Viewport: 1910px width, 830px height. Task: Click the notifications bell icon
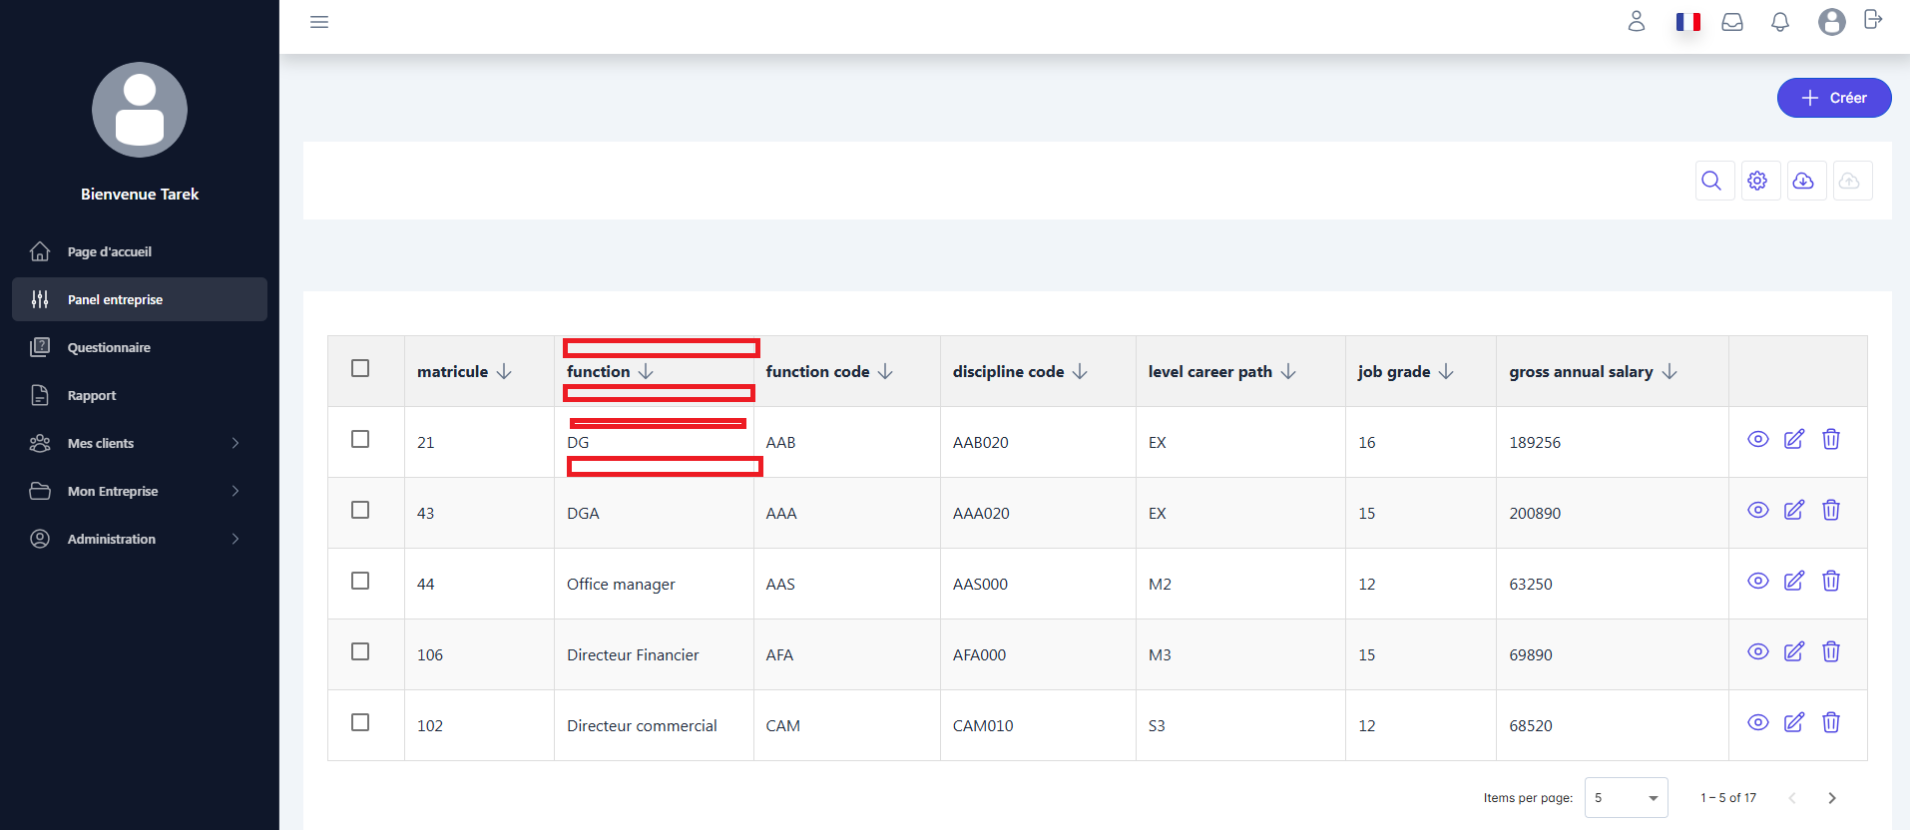pyautogui.click(x=1780, y=22)
